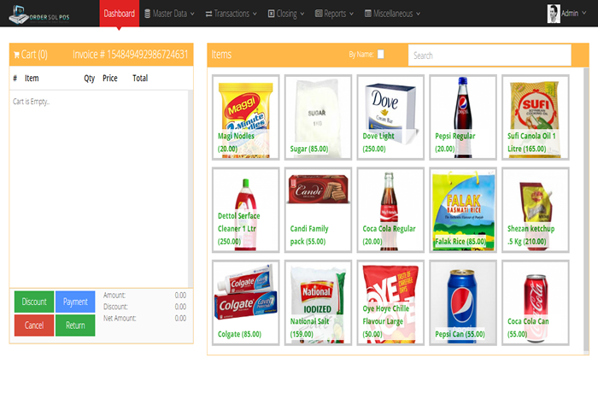Screen dimensions: 598x399
Task: Click the chart icon beside Reports
Action: coord(319,14)
